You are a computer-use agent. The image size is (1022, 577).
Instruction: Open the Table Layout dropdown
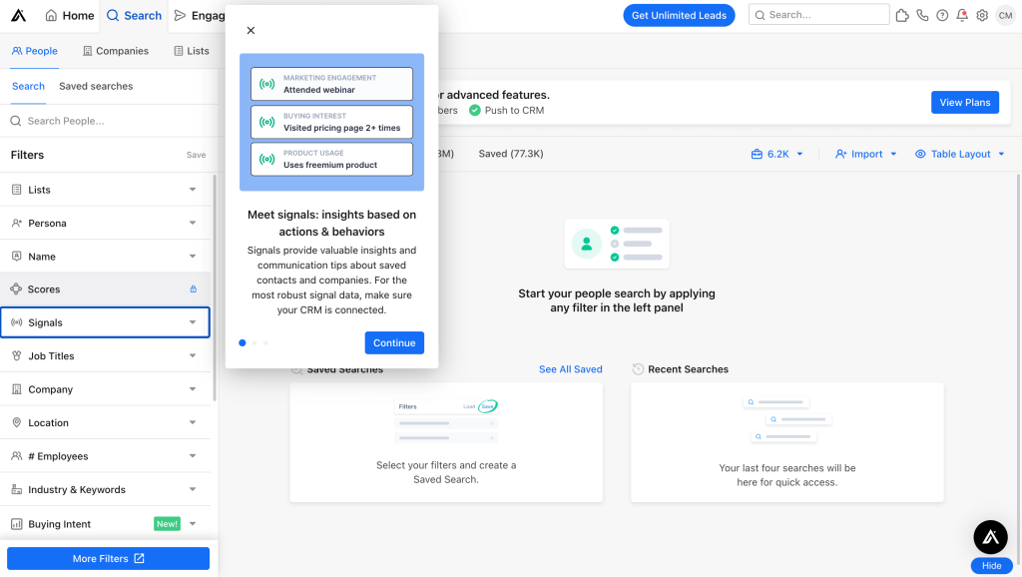pos(960,154)
